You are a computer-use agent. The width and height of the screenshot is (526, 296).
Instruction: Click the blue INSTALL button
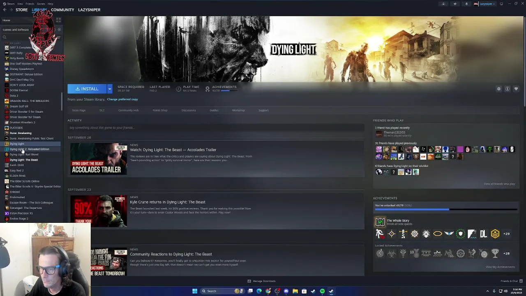click(87, 89)
